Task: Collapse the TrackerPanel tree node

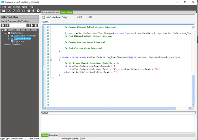Action: 6,33
